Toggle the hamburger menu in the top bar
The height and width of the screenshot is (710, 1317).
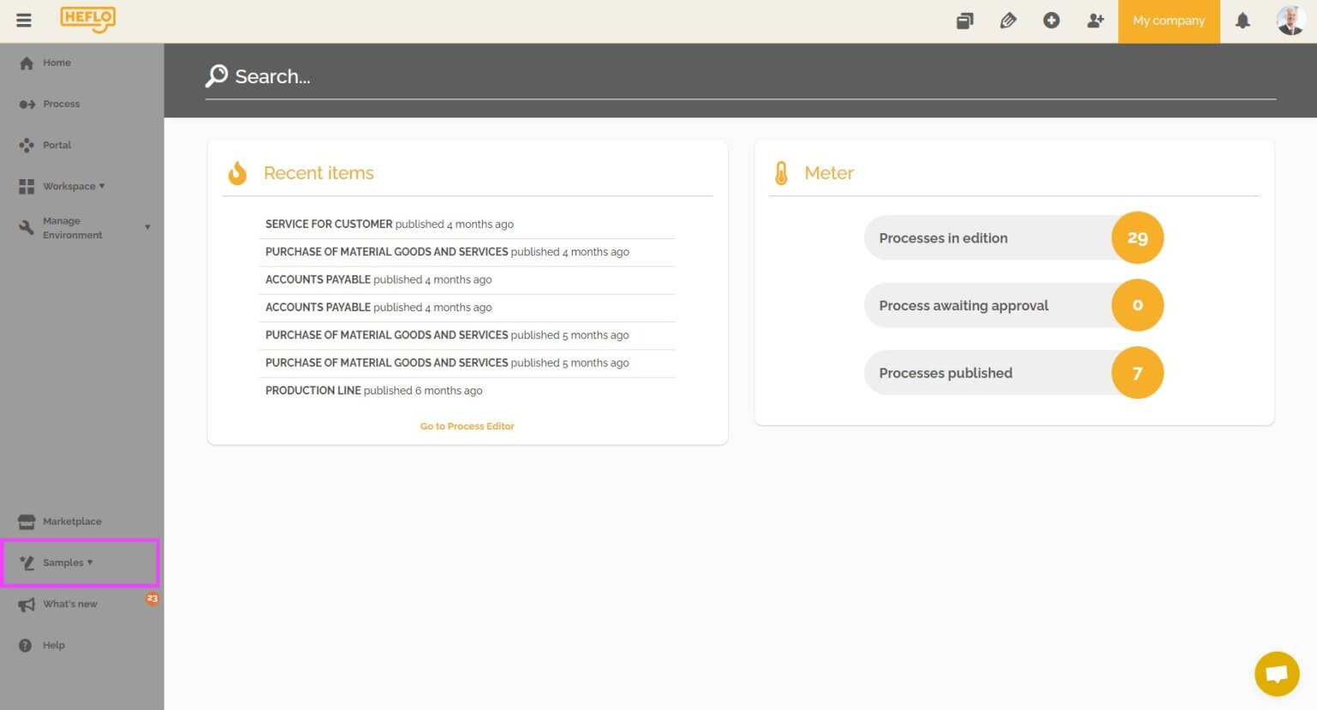pyautogui.click(x=24, y=21)
